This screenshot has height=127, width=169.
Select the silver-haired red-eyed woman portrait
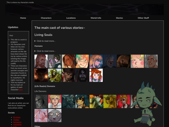(151, 61)
